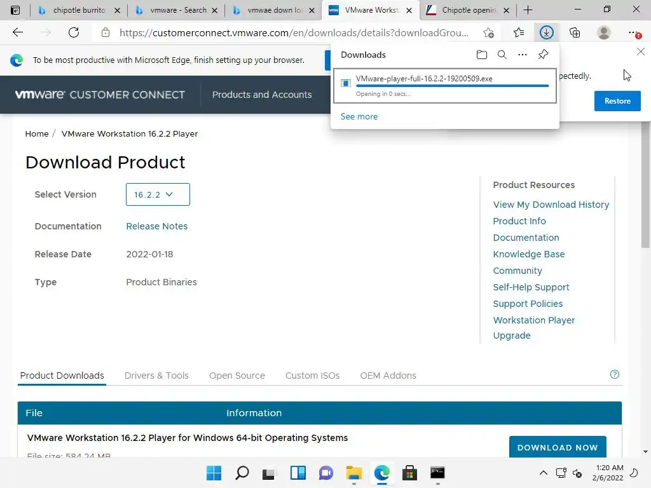The image size is (651, 488).
Task: Expand the Select Version 16.2.2 dropdown
Action: click(158, 194)
